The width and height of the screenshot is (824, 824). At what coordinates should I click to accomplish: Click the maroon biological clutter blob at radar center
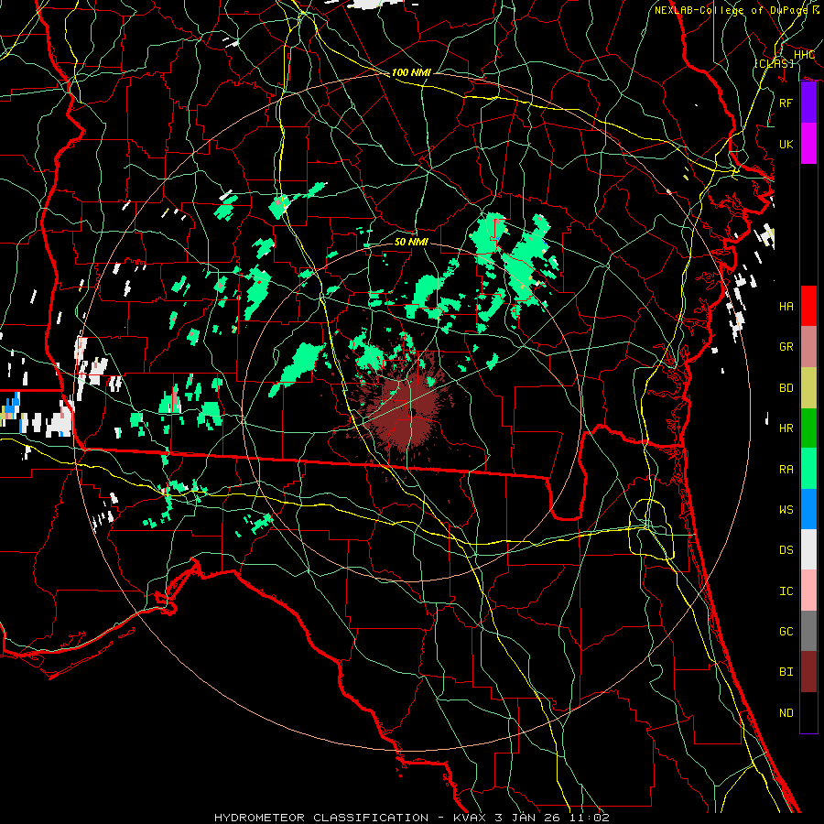pyautogui.click(x=405, y=407)
